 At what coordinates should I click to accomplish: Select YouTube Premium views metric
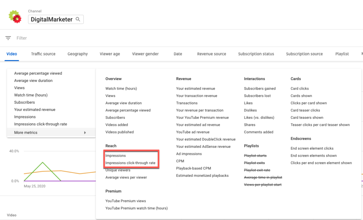coord(126,201)
